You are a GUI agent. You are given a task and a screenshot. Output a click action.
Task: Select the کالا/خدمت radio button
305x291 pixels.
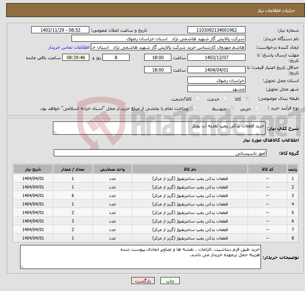click(198, 98)
